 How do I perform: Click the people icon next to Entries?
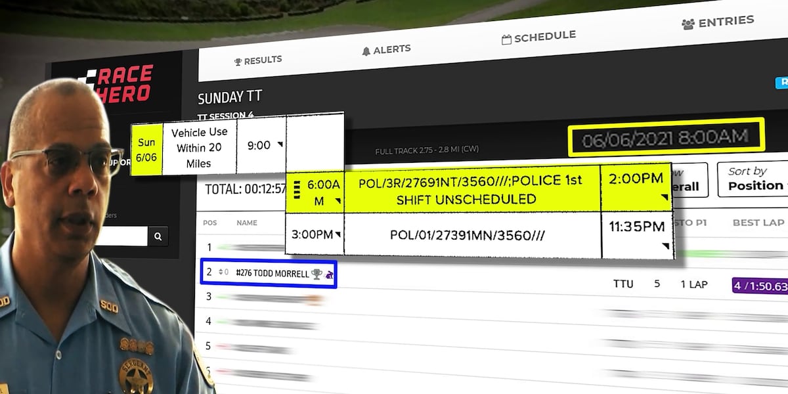688,24
